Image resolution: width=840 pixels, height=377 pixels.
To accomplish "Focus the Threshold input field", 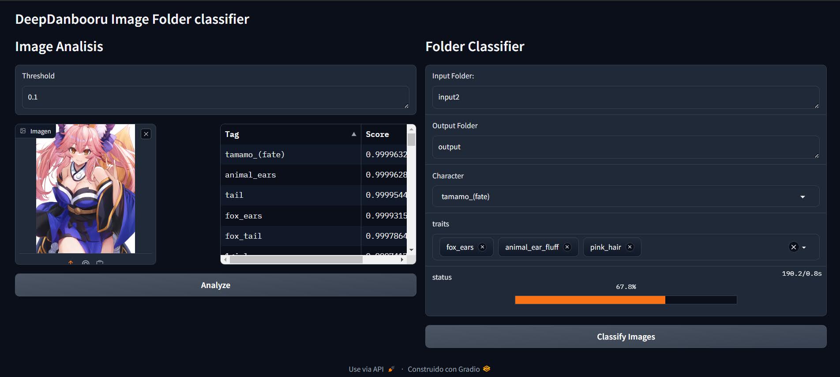I will click(x=216, y=97).
